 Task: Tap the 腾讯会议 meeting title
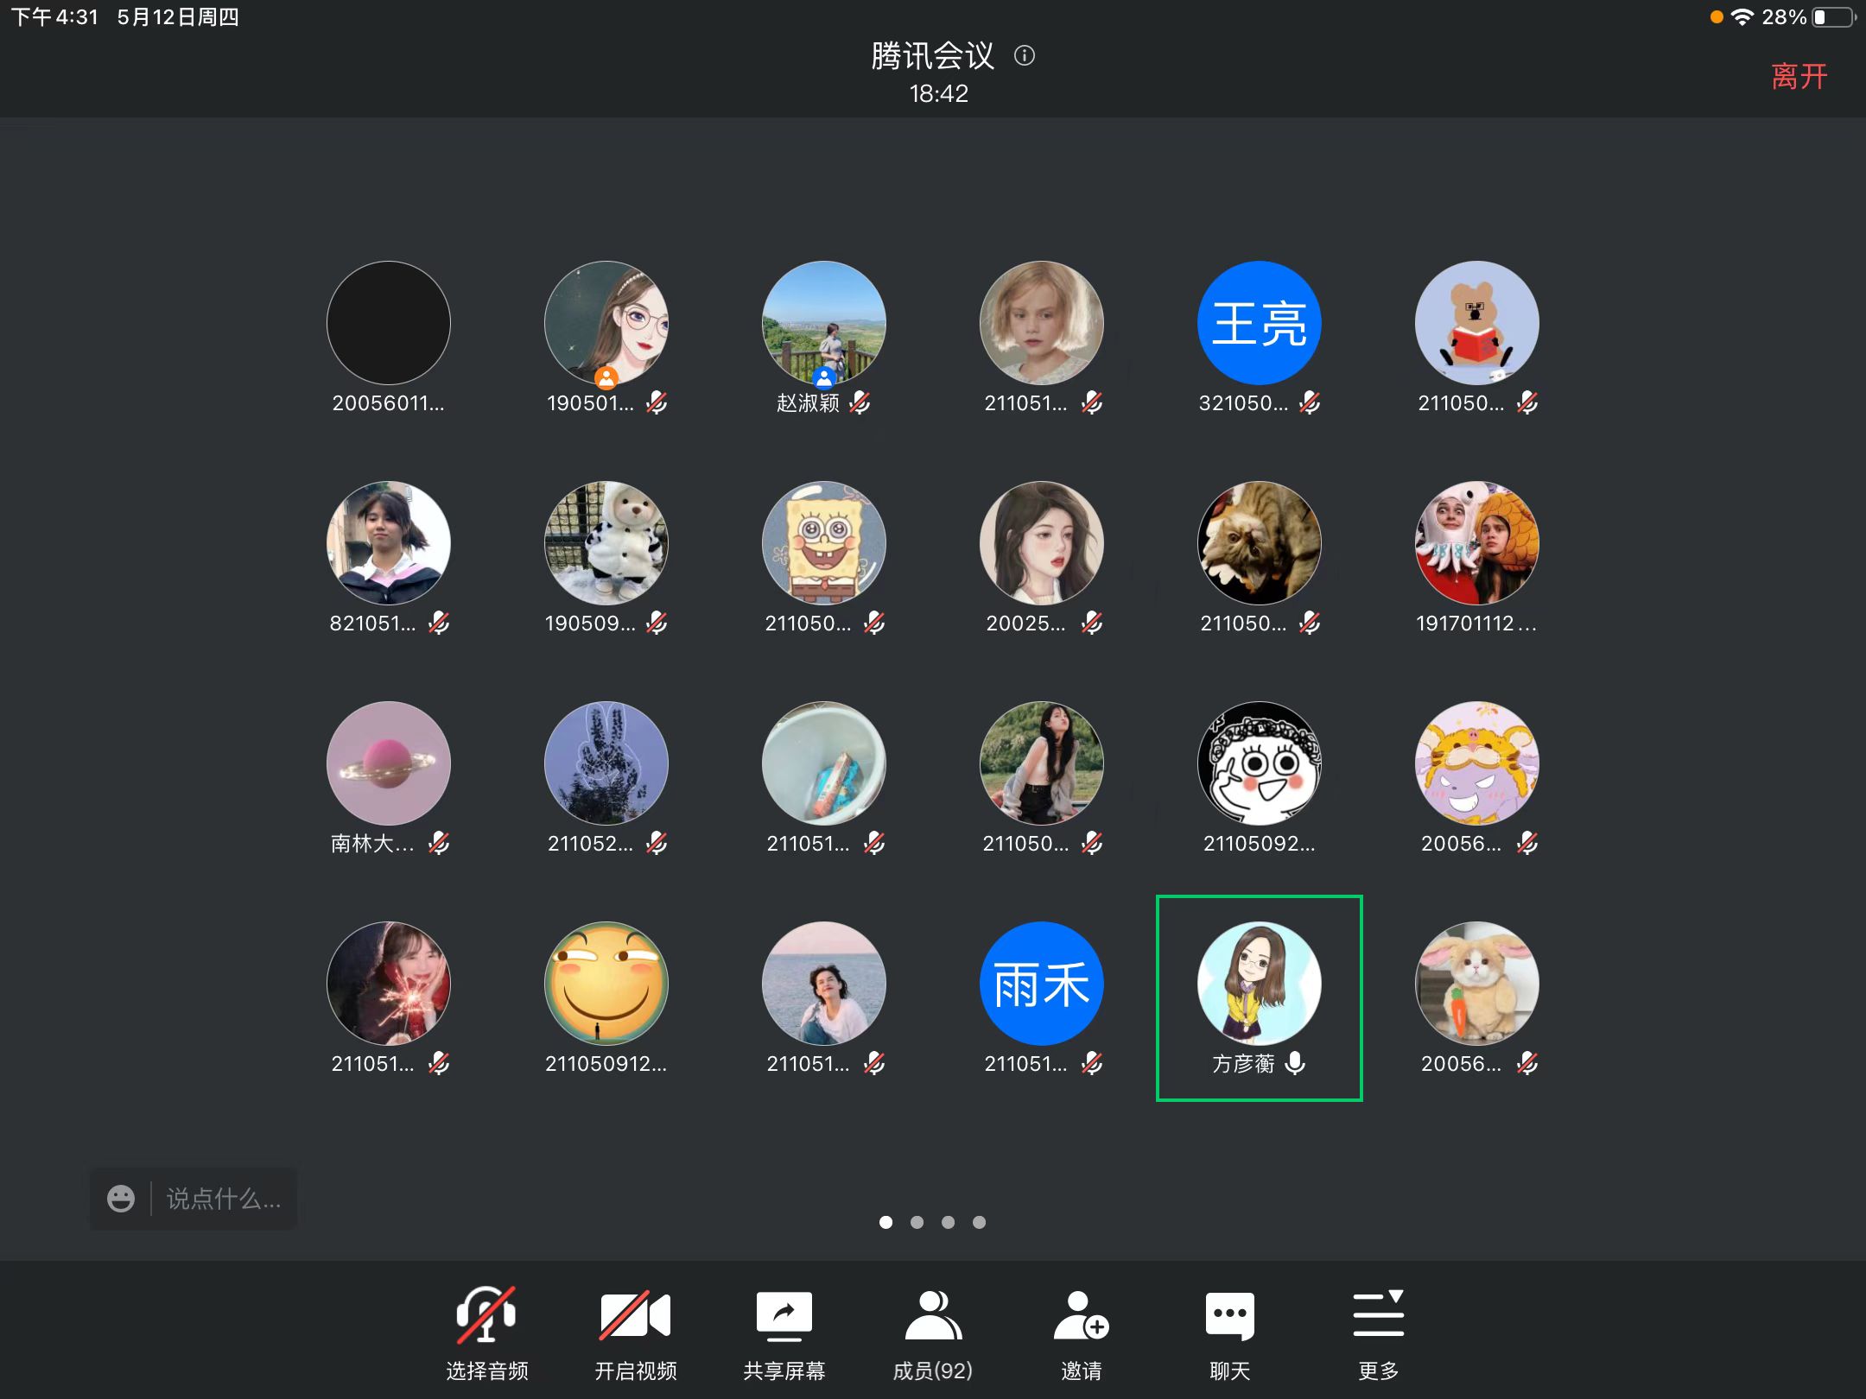coord(932,56)
